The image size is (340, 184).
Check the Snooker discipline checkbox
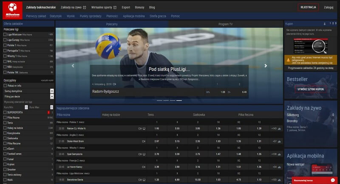point(5,170)
